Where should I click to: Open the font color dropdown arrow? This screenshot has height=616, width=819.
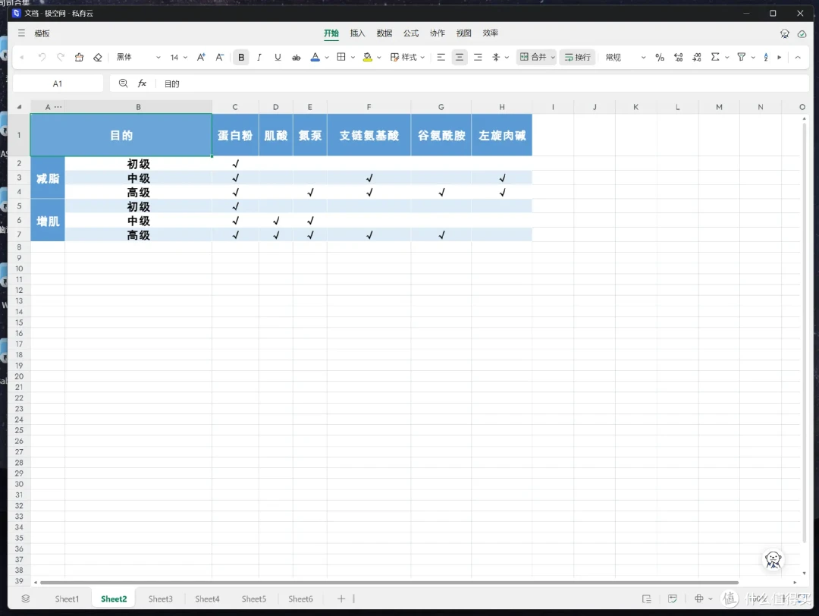[x=326, y=58]
